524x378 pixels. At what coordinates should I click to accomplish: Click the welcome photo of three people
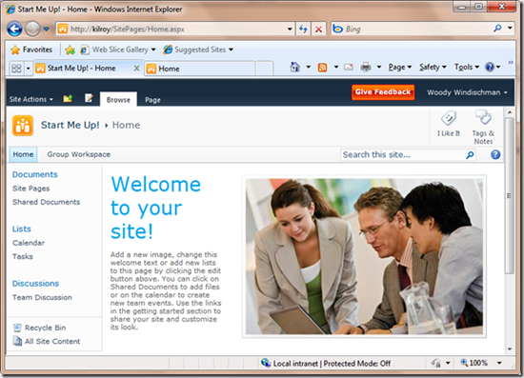364,256
